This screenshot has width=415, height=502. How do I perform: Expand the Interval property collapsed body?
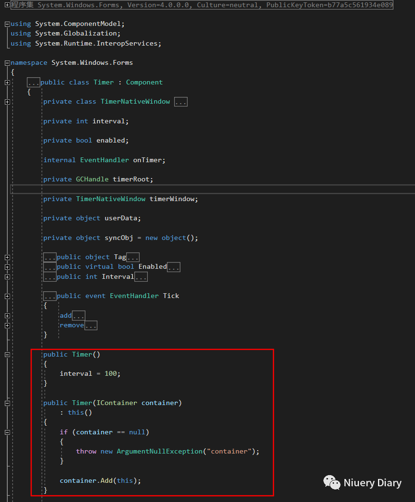pos(141,276)
